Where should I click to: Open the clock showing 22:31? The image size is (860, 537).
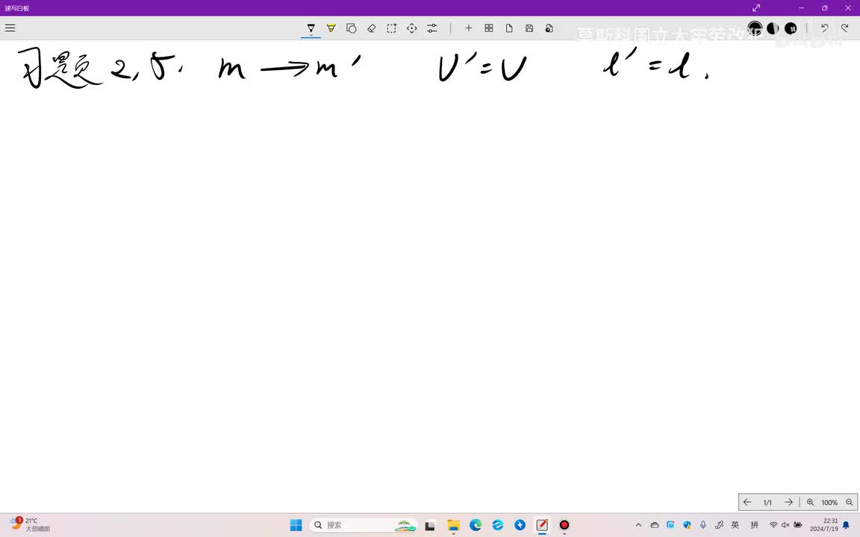click(824, 525)
